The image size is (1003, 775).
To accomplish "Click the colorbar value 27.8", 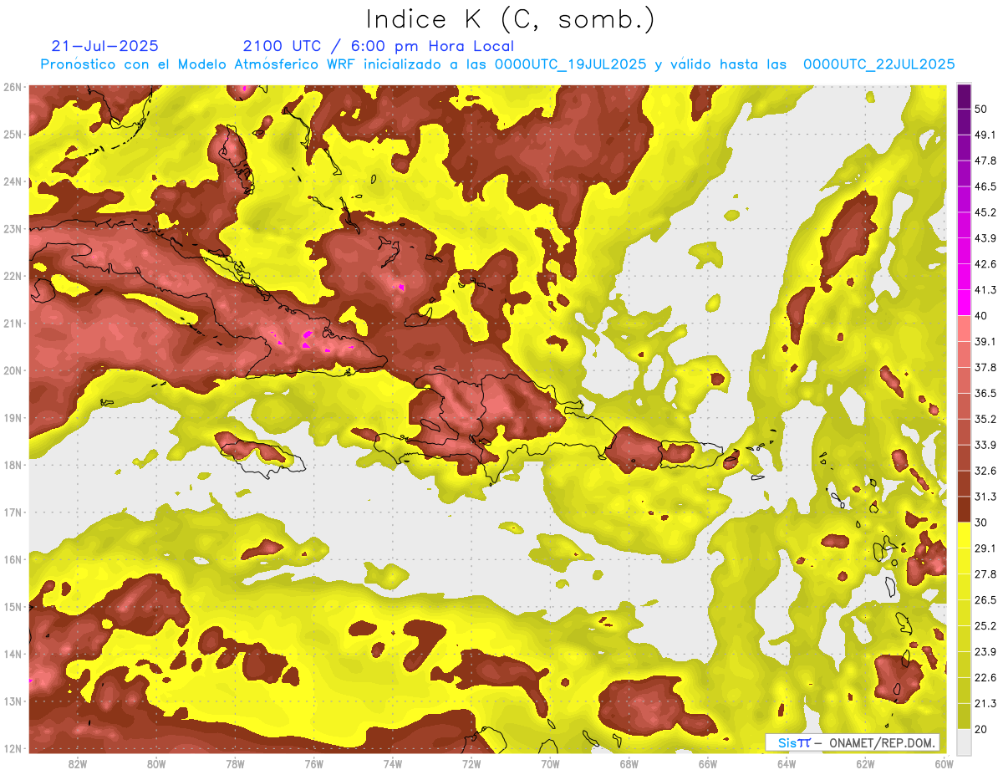I will point(985,574).
